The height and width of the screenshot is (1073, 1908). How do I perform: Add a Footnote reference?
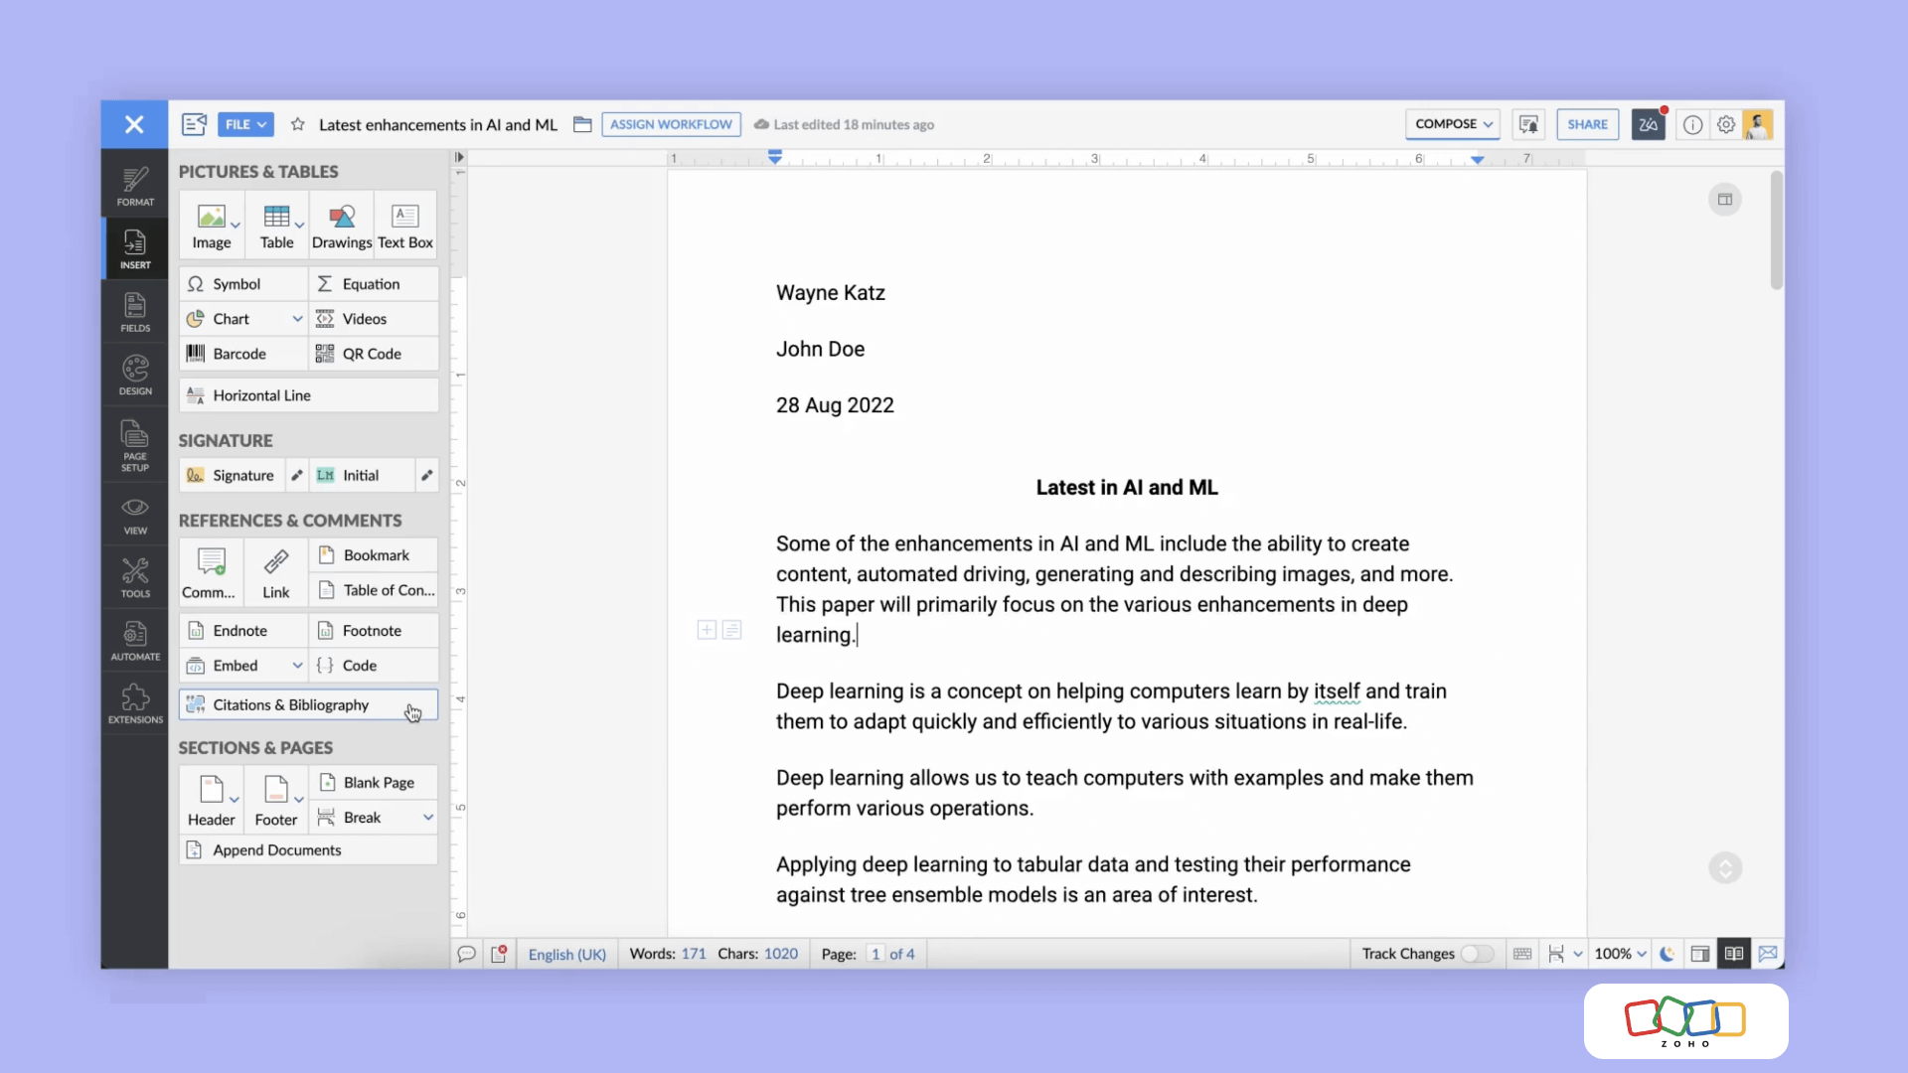[x=371, y=631]
